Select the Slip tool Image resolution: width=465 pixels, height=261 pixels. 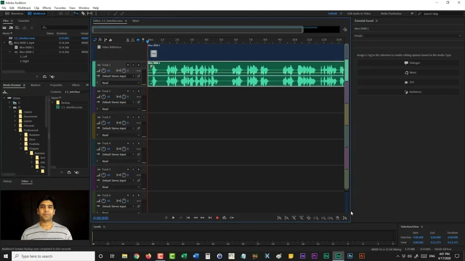click(89, 14)
